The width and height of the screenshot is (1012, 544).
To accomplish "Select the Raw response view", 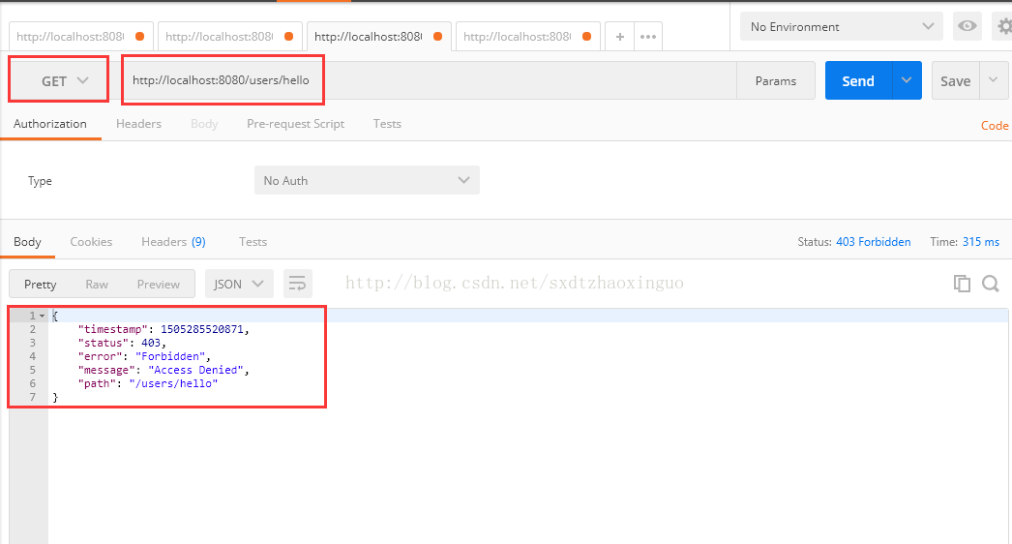I will pos(97,284).
